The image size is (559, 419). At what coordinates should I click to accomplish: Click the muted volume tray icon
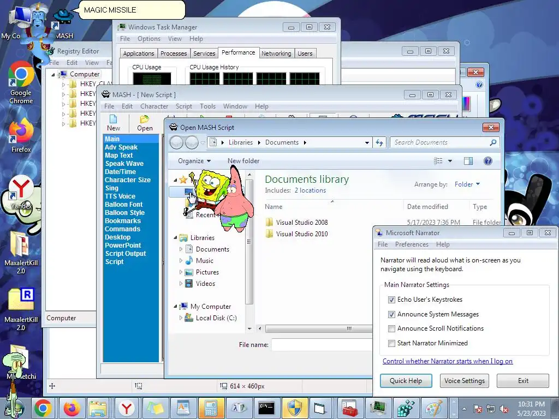(504, 409)
